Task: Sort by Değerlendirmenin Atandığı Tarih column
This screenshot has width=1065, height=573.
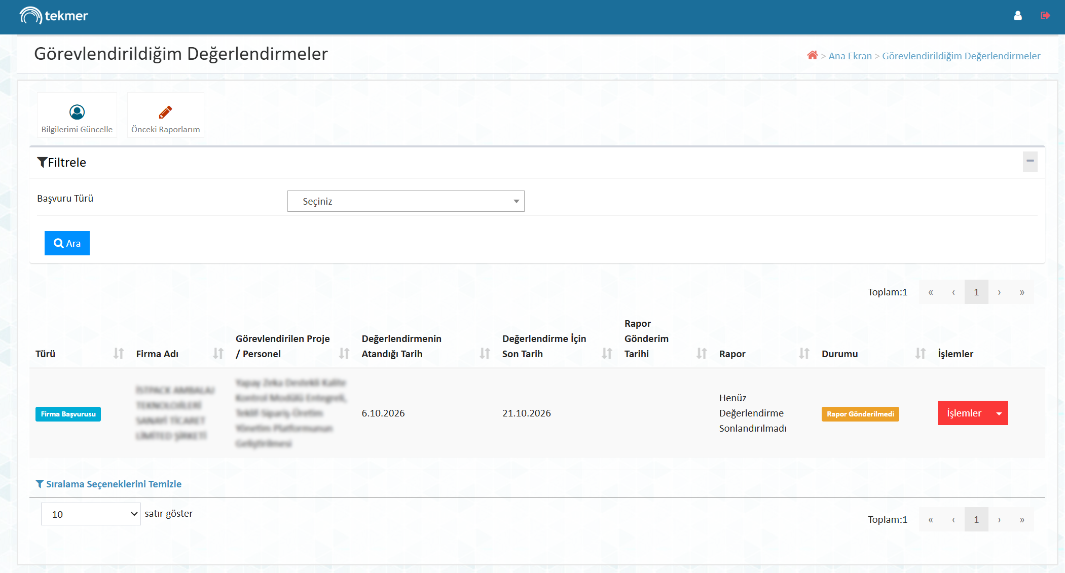Action: 485,353
